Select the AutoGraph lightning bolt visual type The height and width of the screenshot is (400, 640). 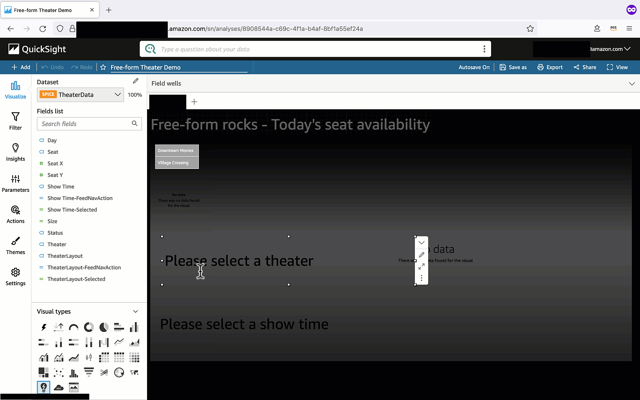(44, 327)
